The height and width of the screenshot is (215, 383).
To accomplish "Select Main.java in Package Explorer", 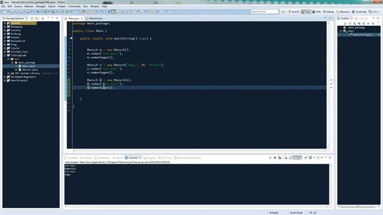I will tap(28, 66).
